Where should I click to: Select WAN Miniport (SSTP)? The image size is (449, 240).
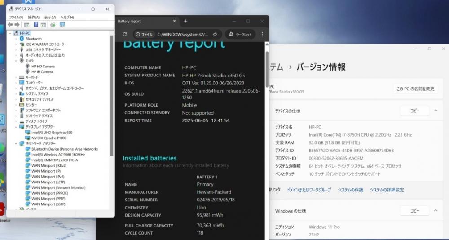click(48, 204)
